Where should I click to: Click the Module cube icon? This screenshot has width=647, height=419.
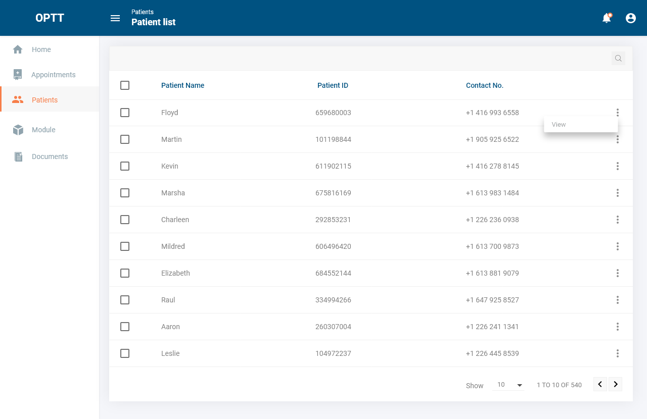click(x=18, y=130)
